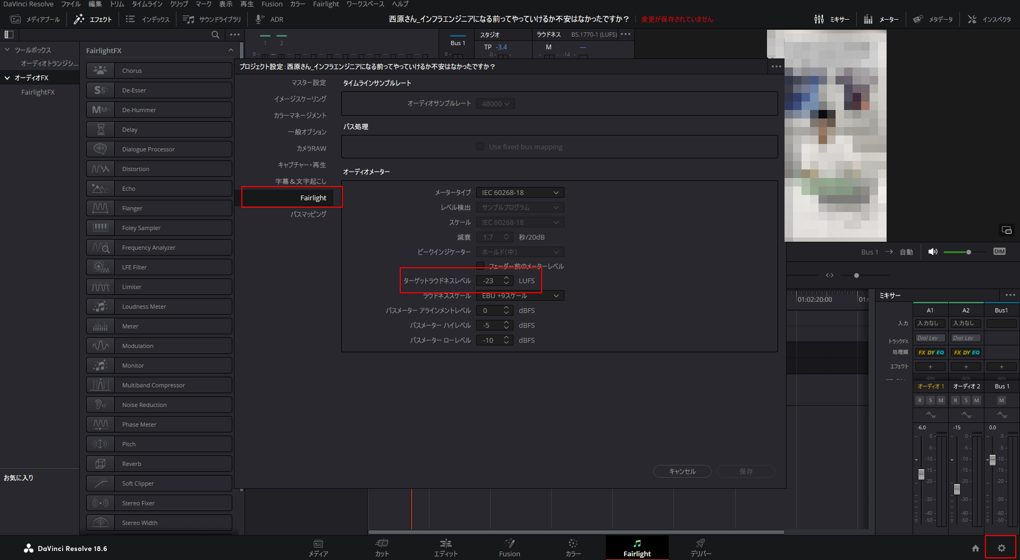Click the search icon in effects library
1020x560 pixels.
[215, 35]
